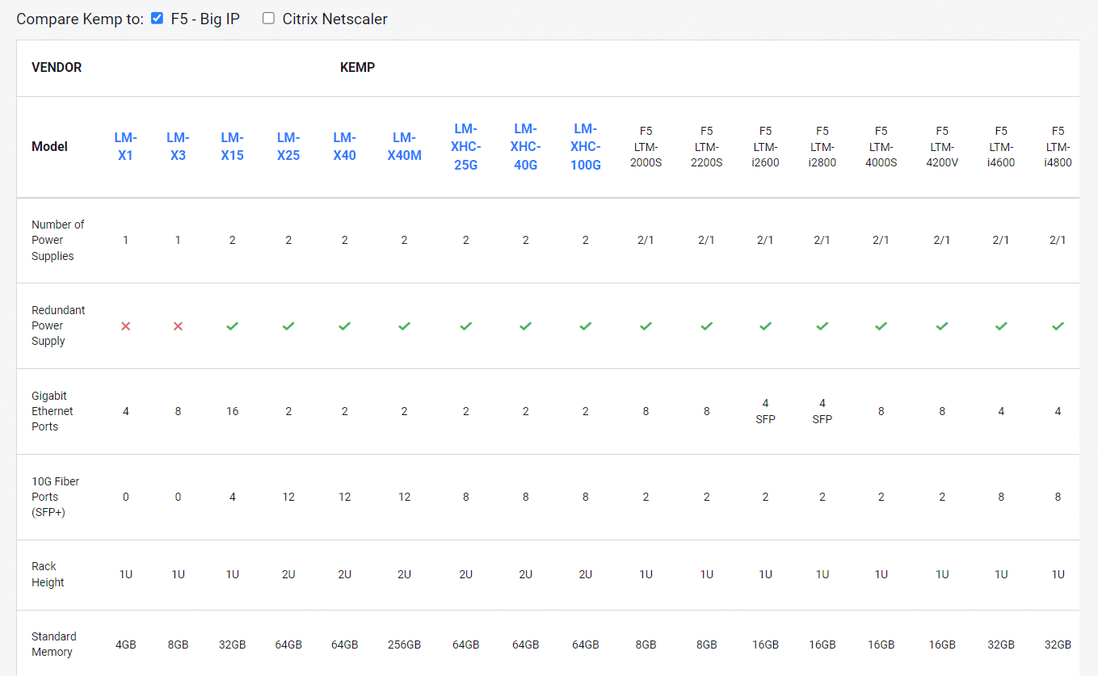Screen dimensions: 1098x676
Task: Uncheck the F5 - Big IP checkbox
Action: [x=158, y=19]
